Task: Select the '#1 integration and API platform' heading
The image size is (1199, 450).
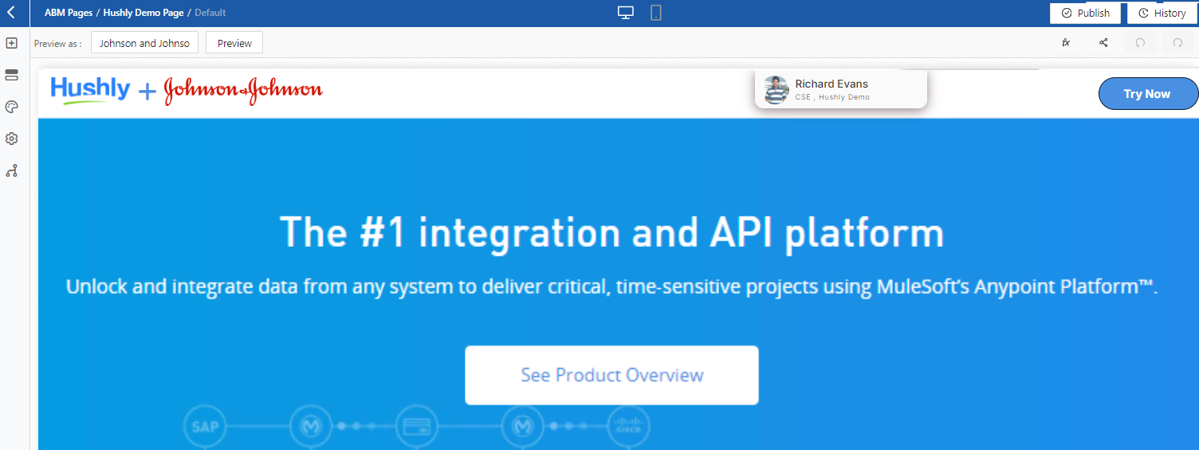Action: coord(611,232)
